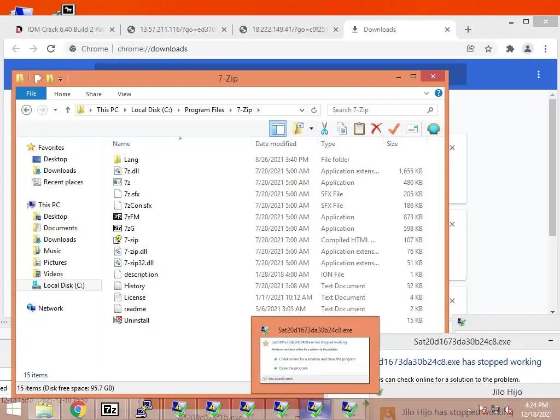This screenshot has width=560, height=420.
Task: Refresh the 7-Zip folder view
Action: (x=314, y=110)
